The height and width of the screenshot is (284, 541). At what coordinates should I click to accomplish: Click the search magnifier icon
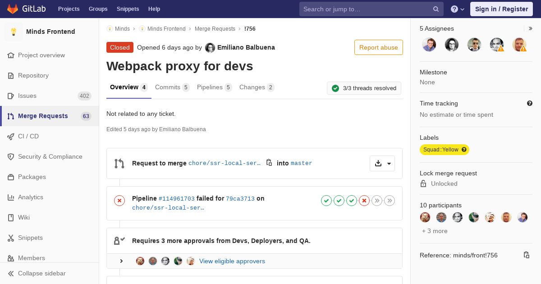[x=436, y=9]
